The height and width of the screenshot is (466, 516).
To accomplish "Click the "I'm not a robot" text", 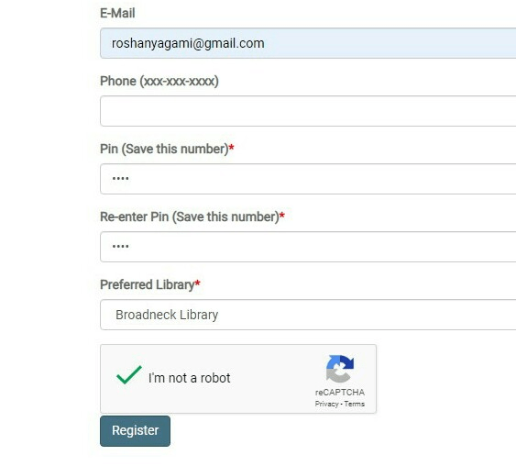I will click(189, 378).
